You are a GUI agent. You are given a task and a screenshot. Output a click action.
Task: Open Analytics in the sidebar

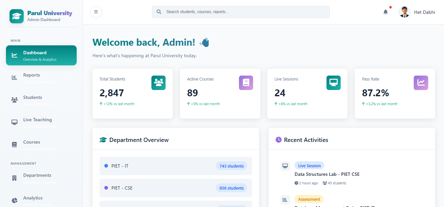click(x=41, y=200)
